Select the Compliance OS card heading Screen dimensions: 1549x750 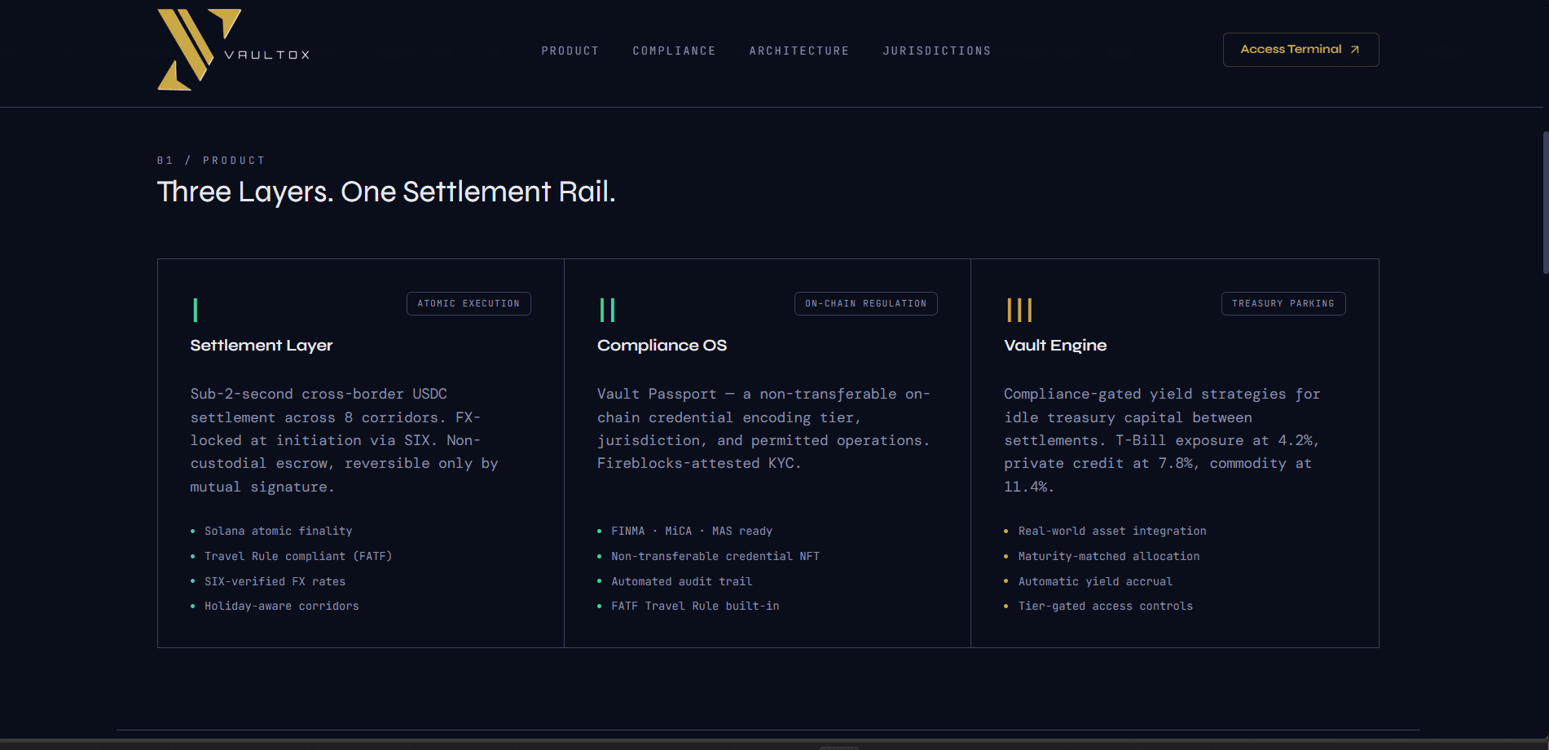click(662, 345)
